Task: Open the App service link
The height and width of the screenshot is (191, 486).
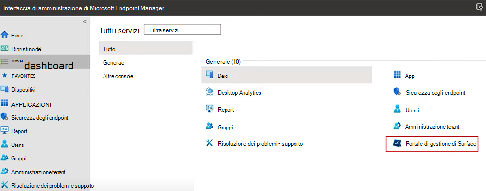Action: click(409, 76)
